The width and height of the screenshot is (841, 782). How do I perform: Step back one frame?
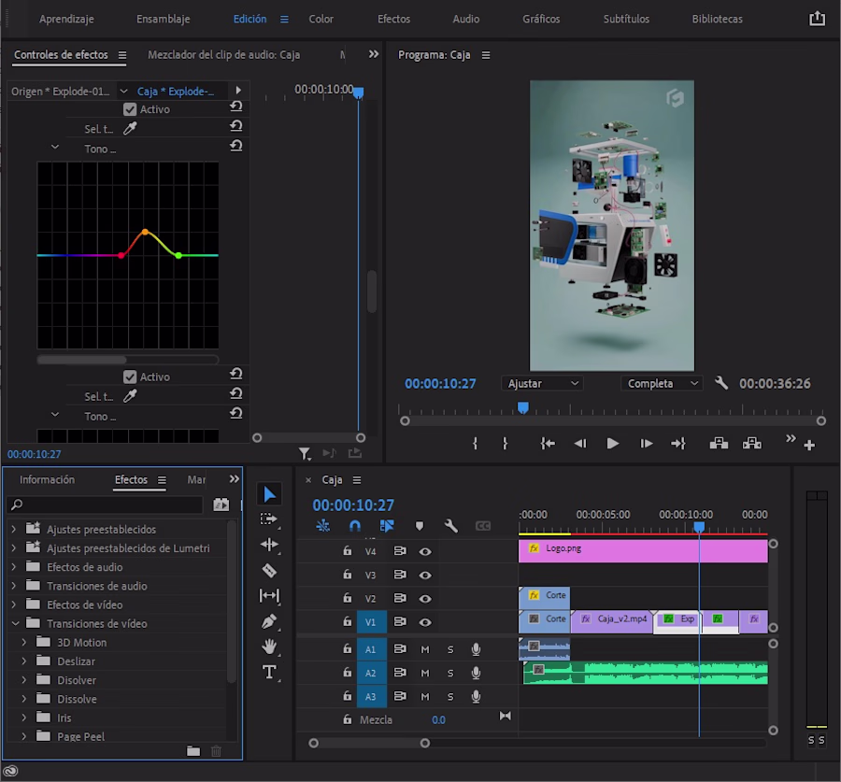coord(579,444)
